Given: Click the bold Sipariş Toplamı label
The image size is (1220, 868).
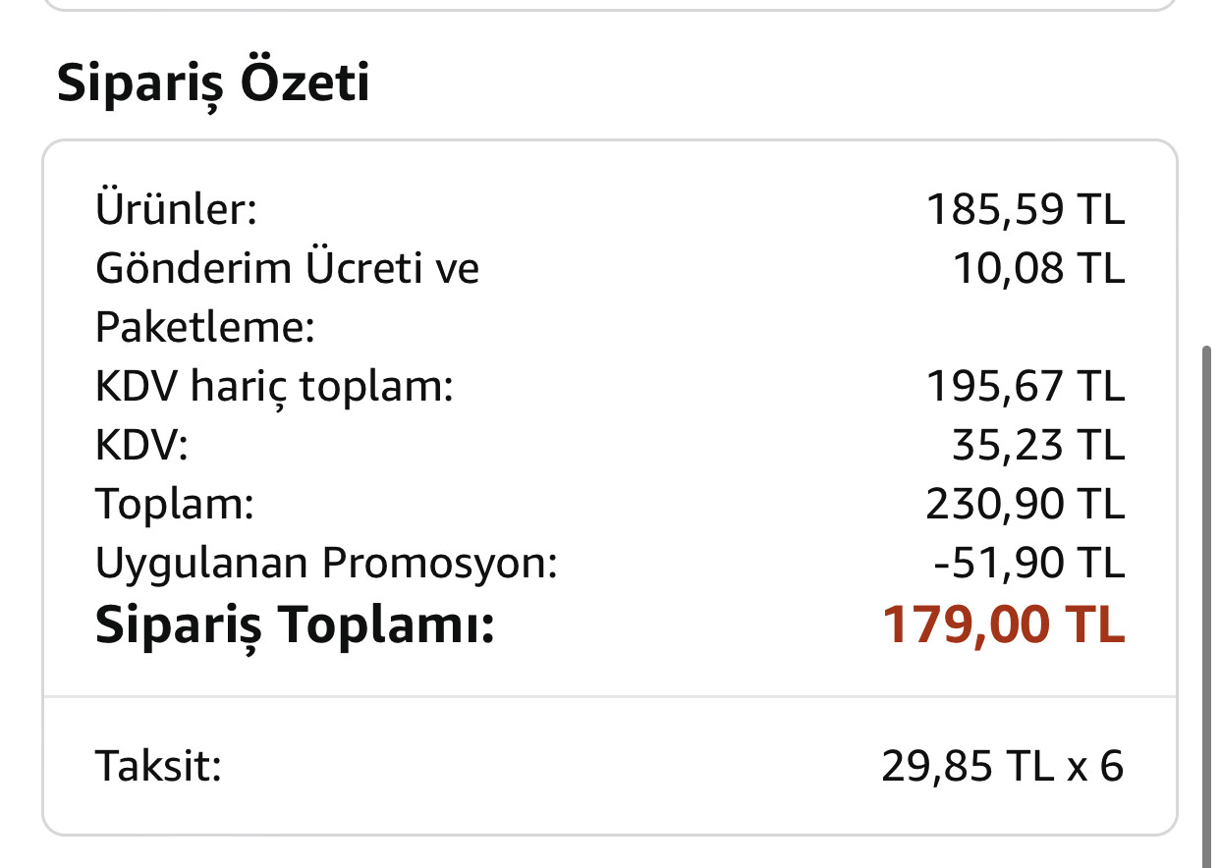Looking at the screenshot, I should [295, 625].
